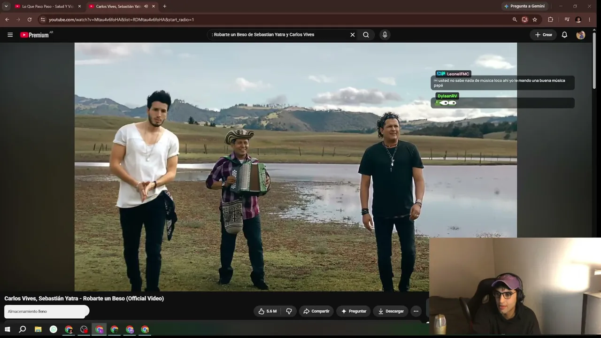Select the Carlos Vives, Sebastián Yatra tab
This screenshot has width=601, height=338.
118,7
